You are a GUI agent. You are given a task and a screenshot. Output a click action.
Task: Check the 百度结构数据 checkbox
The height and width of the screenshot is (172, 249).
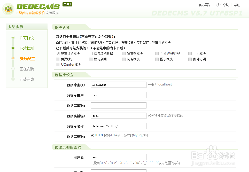click(91, 54)
